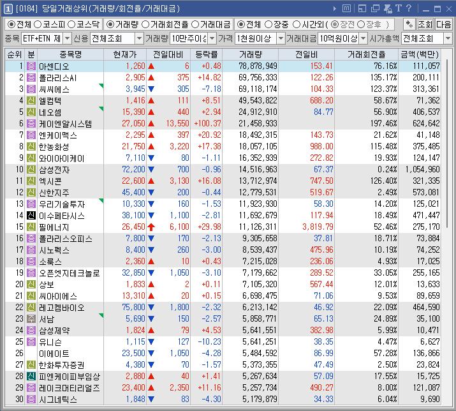Click the 증 badge next to 아센디오

(31, 66)
